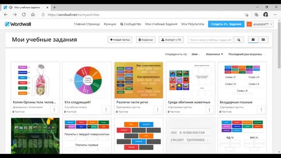The image size is (281, 158).
Task: Open Кто следующий? wheel thumbnail
Action: pos(87,80)
